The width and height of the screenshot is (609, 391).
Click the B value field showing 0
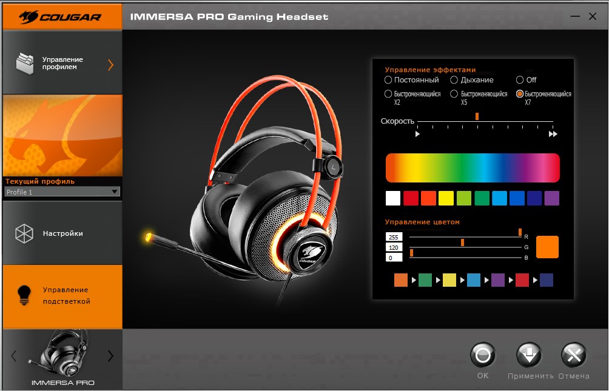pos(394,258)
